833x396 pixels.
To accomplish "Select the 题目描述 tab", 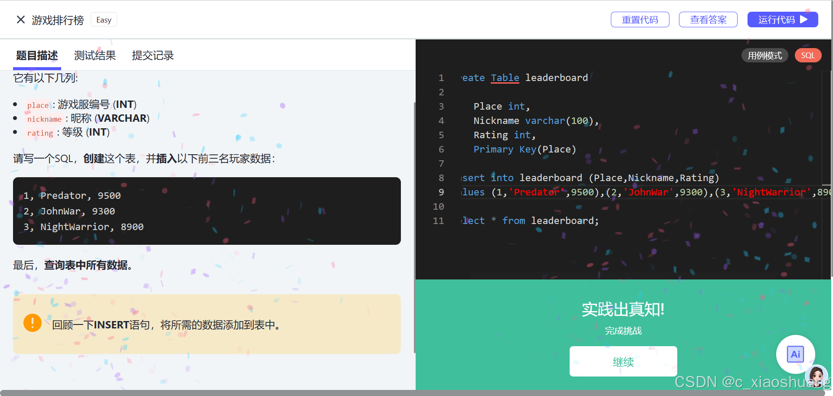I will pos(37,55).
